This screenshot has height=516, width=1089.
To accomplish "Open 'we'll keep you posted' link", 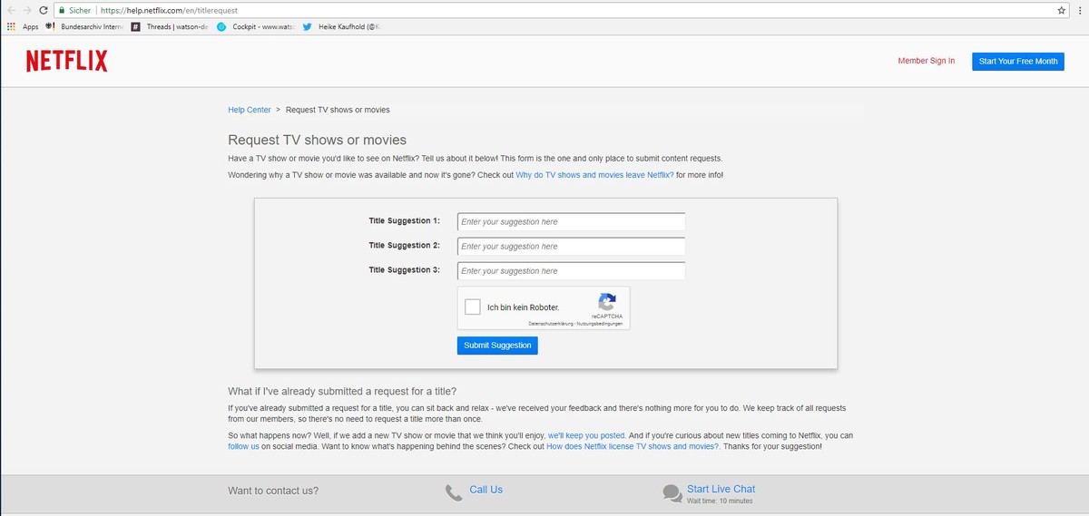I will coord(586,435).
